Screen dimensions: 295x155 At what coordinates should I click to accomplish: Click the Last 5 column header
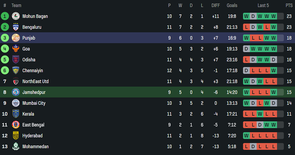click(x=263, y=5)
